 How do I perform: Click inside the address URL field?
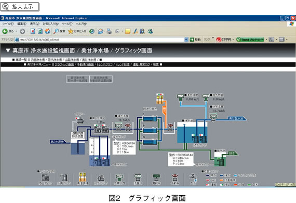click(100, 40)
